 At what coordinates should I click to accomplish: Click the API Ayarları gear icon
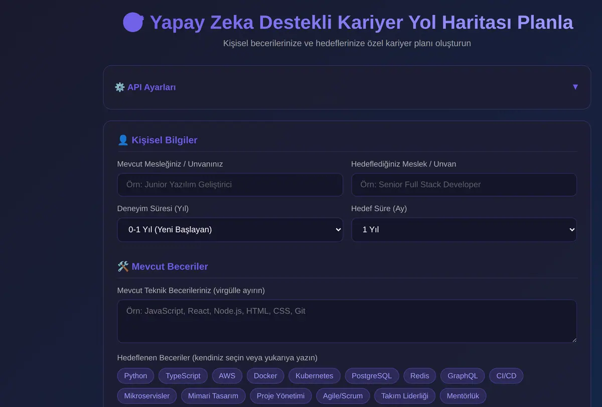pyautogui.click(x=119, y=87)
